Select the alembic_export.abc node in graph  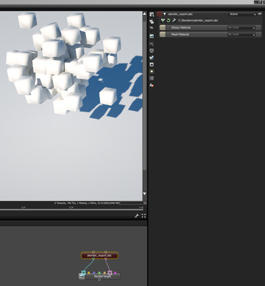coord(100,255)
